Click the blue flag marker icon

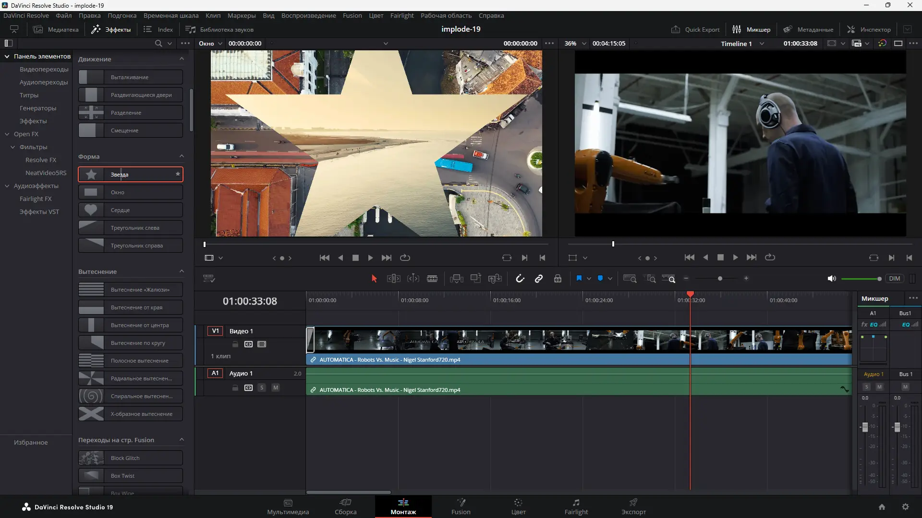click(x=579, y=279)
